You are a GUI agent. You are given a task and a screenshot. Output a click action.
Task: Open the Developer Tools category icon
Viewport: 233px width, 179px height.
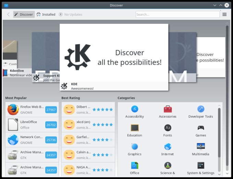pyautogui.click(x=201, y=109)
